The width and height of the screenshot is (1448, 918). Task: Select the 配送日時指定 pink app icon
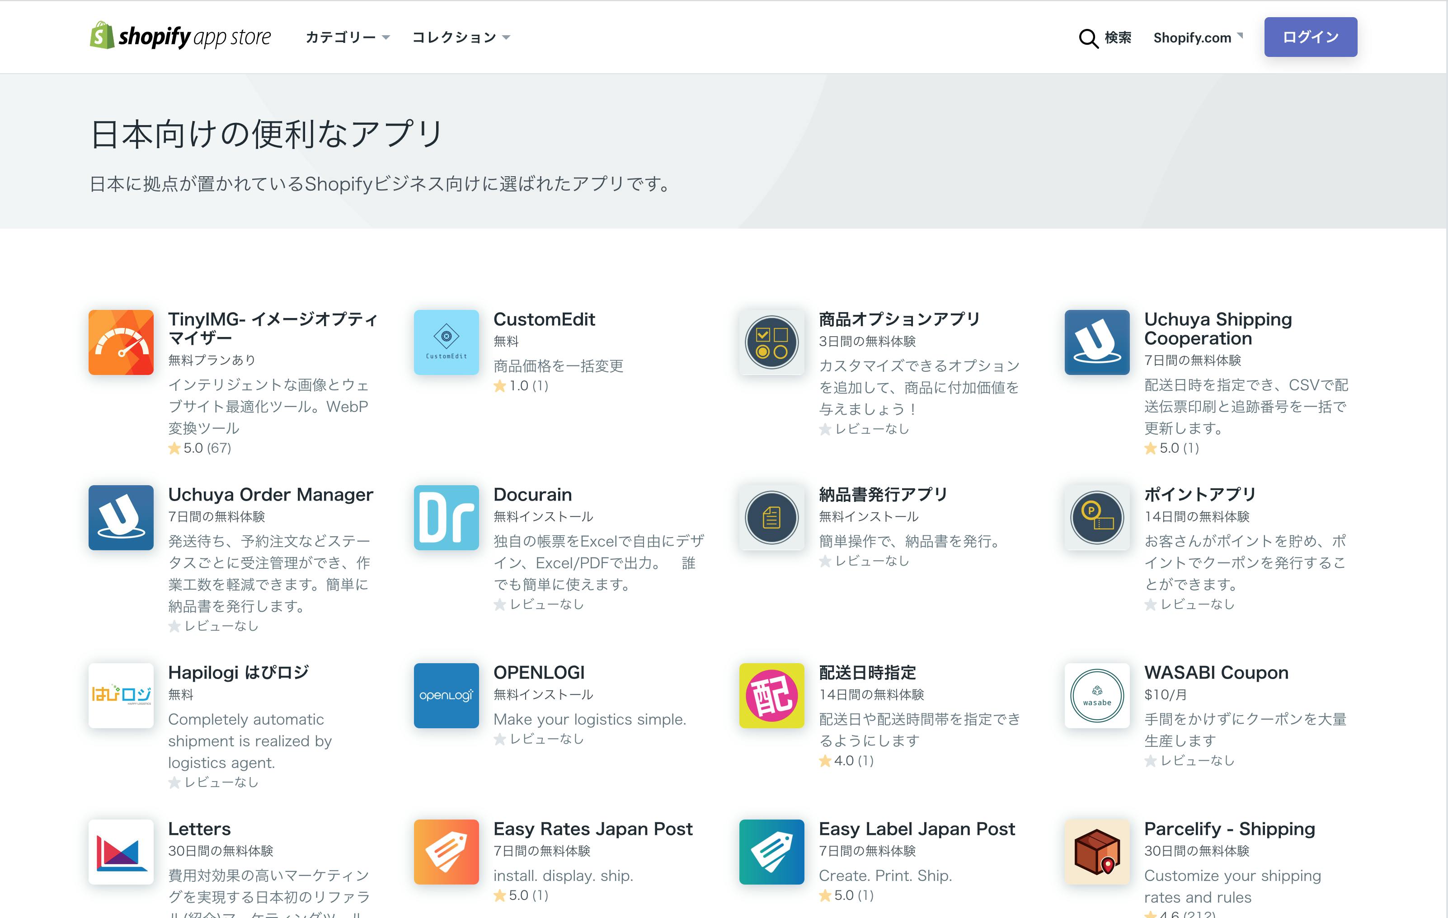771,696
